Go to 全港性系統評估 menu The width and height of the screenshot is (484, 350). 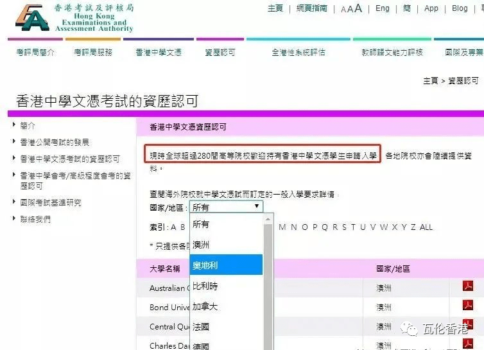point(298,53)
